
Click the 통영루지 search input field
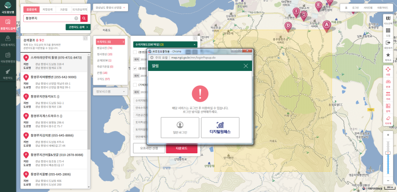click(52, 18)
